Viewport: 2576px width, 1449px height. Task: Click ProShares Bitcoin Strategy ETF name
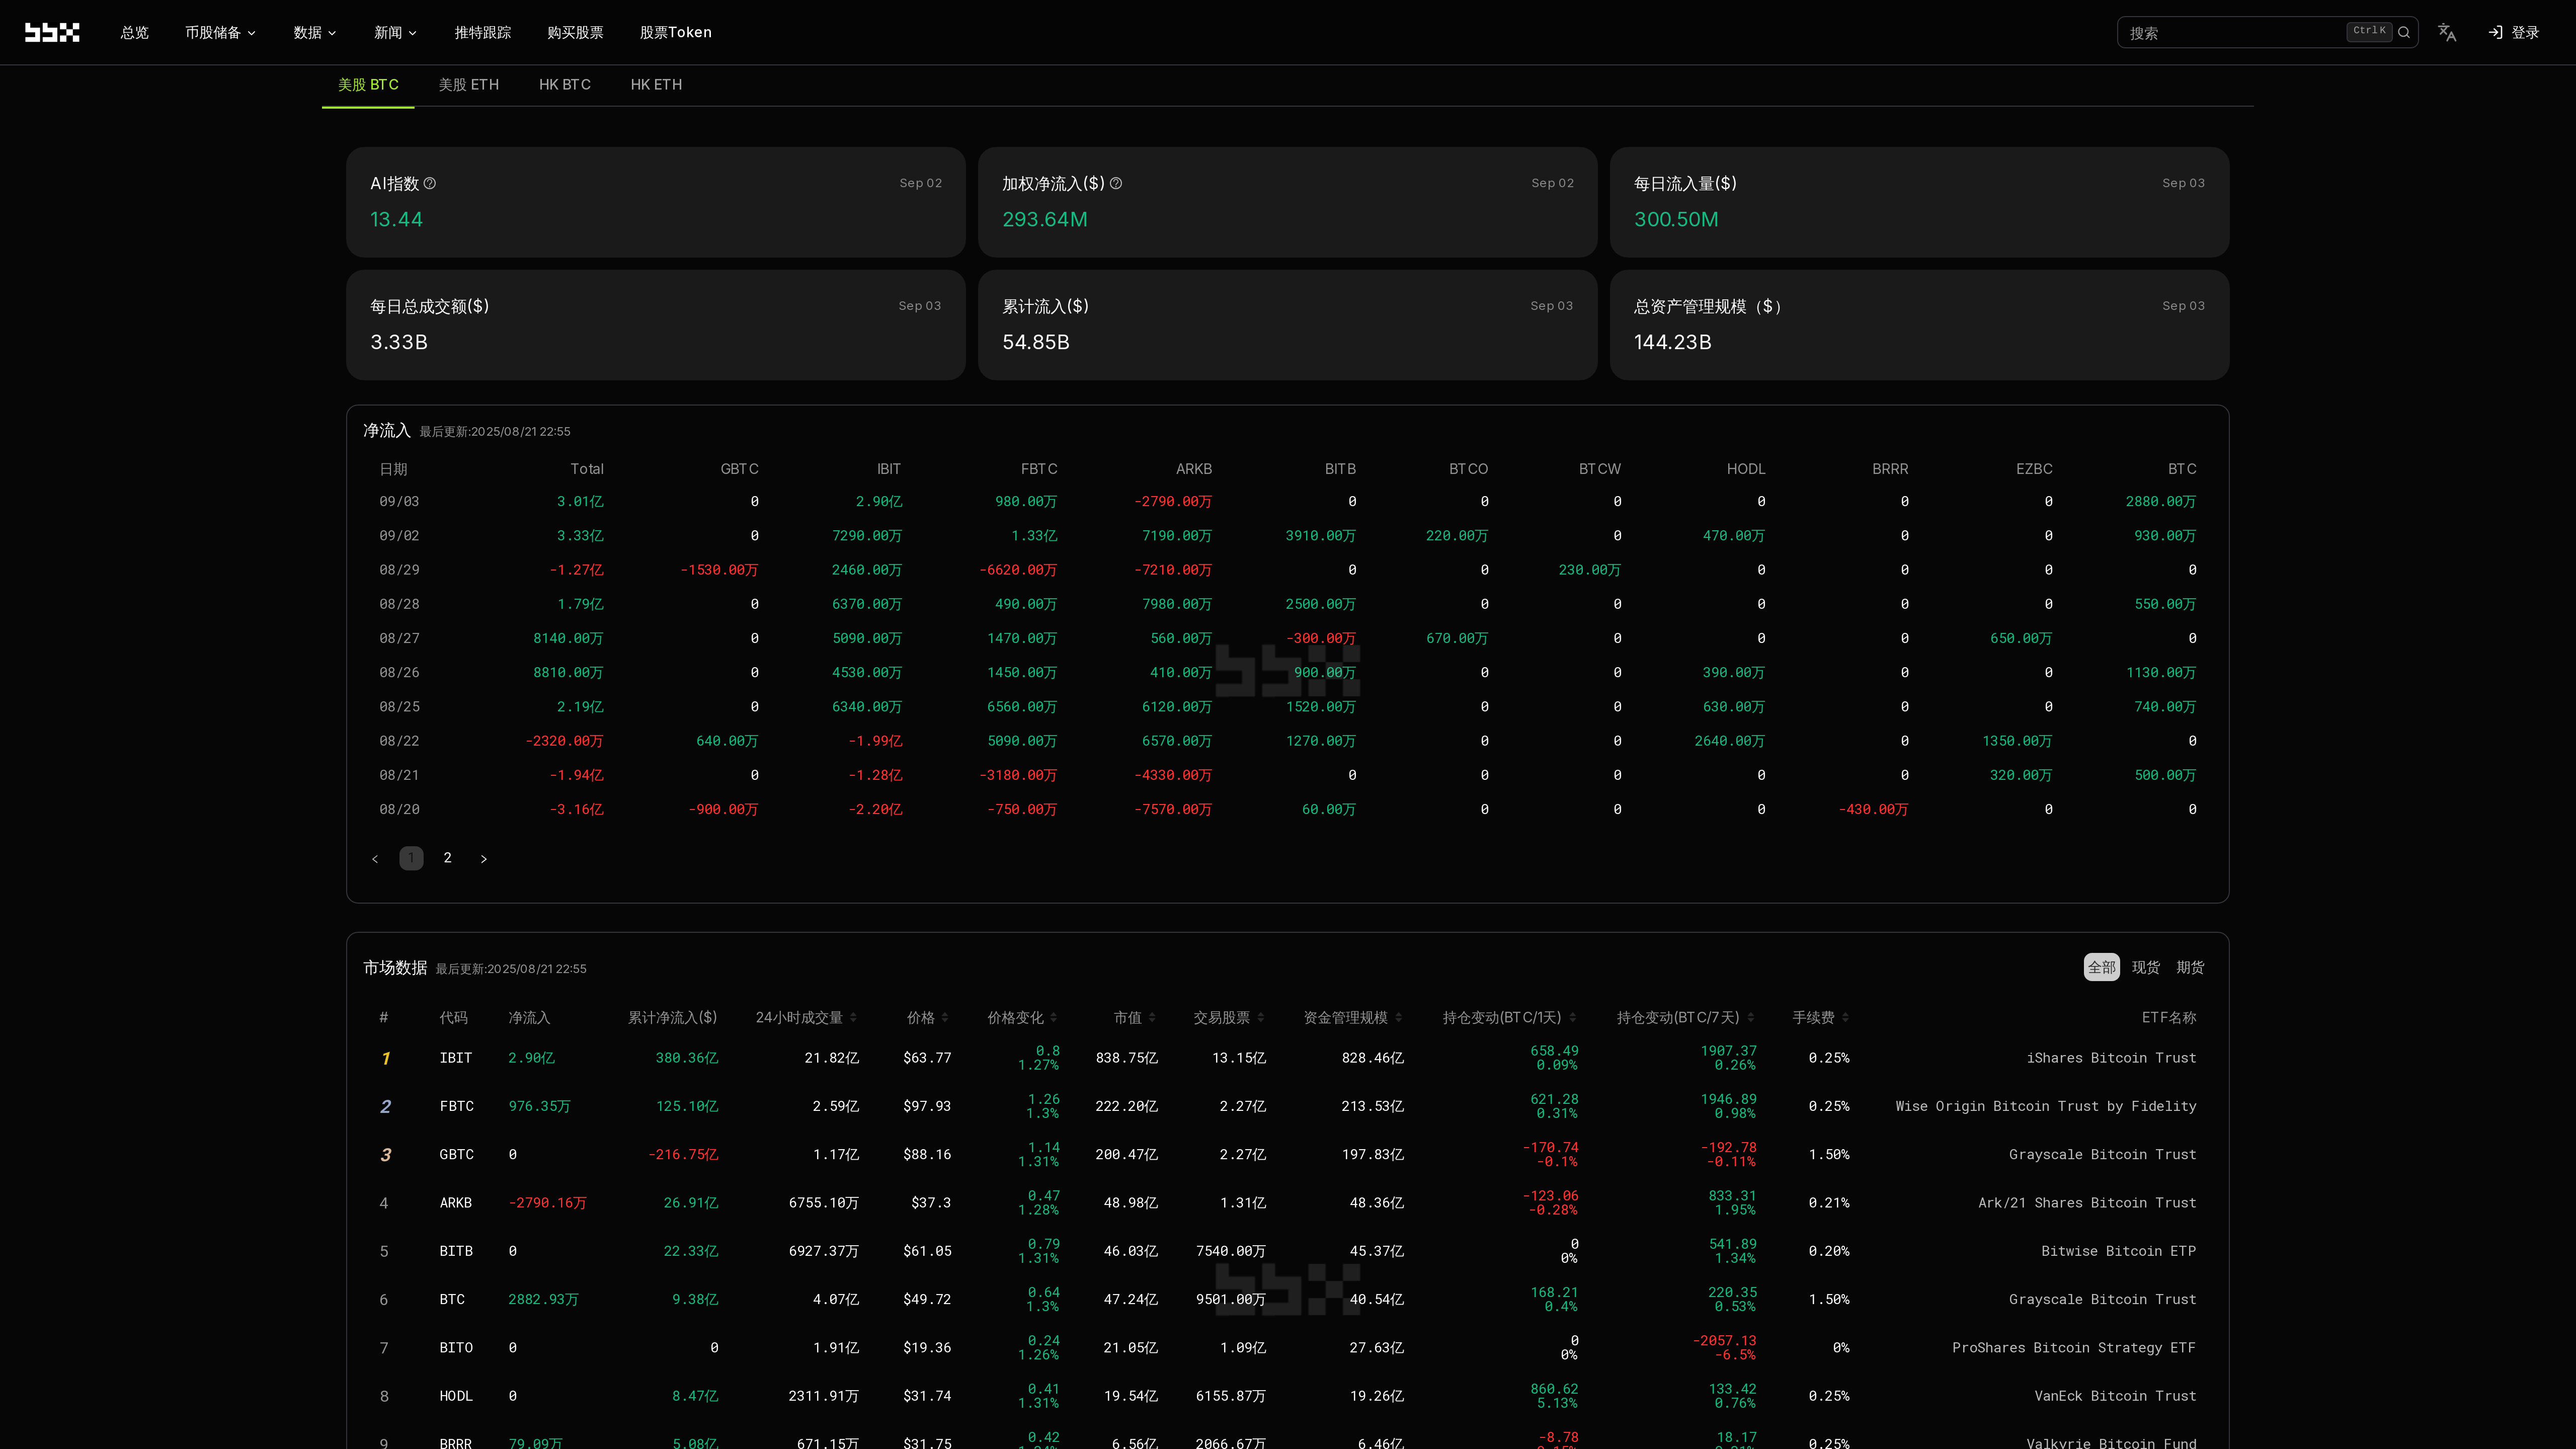pos(2074,1348)
